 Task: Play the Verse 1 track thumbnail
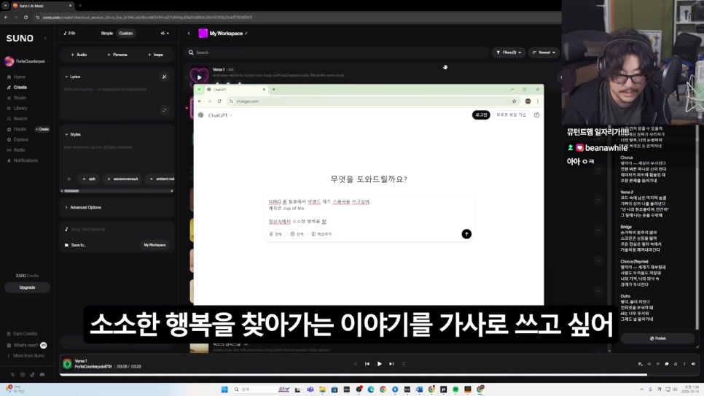point(199,77)
